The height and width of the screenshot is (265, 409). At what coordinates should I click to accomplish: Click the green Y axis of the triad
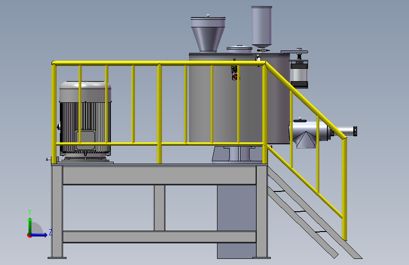point(30,226)
